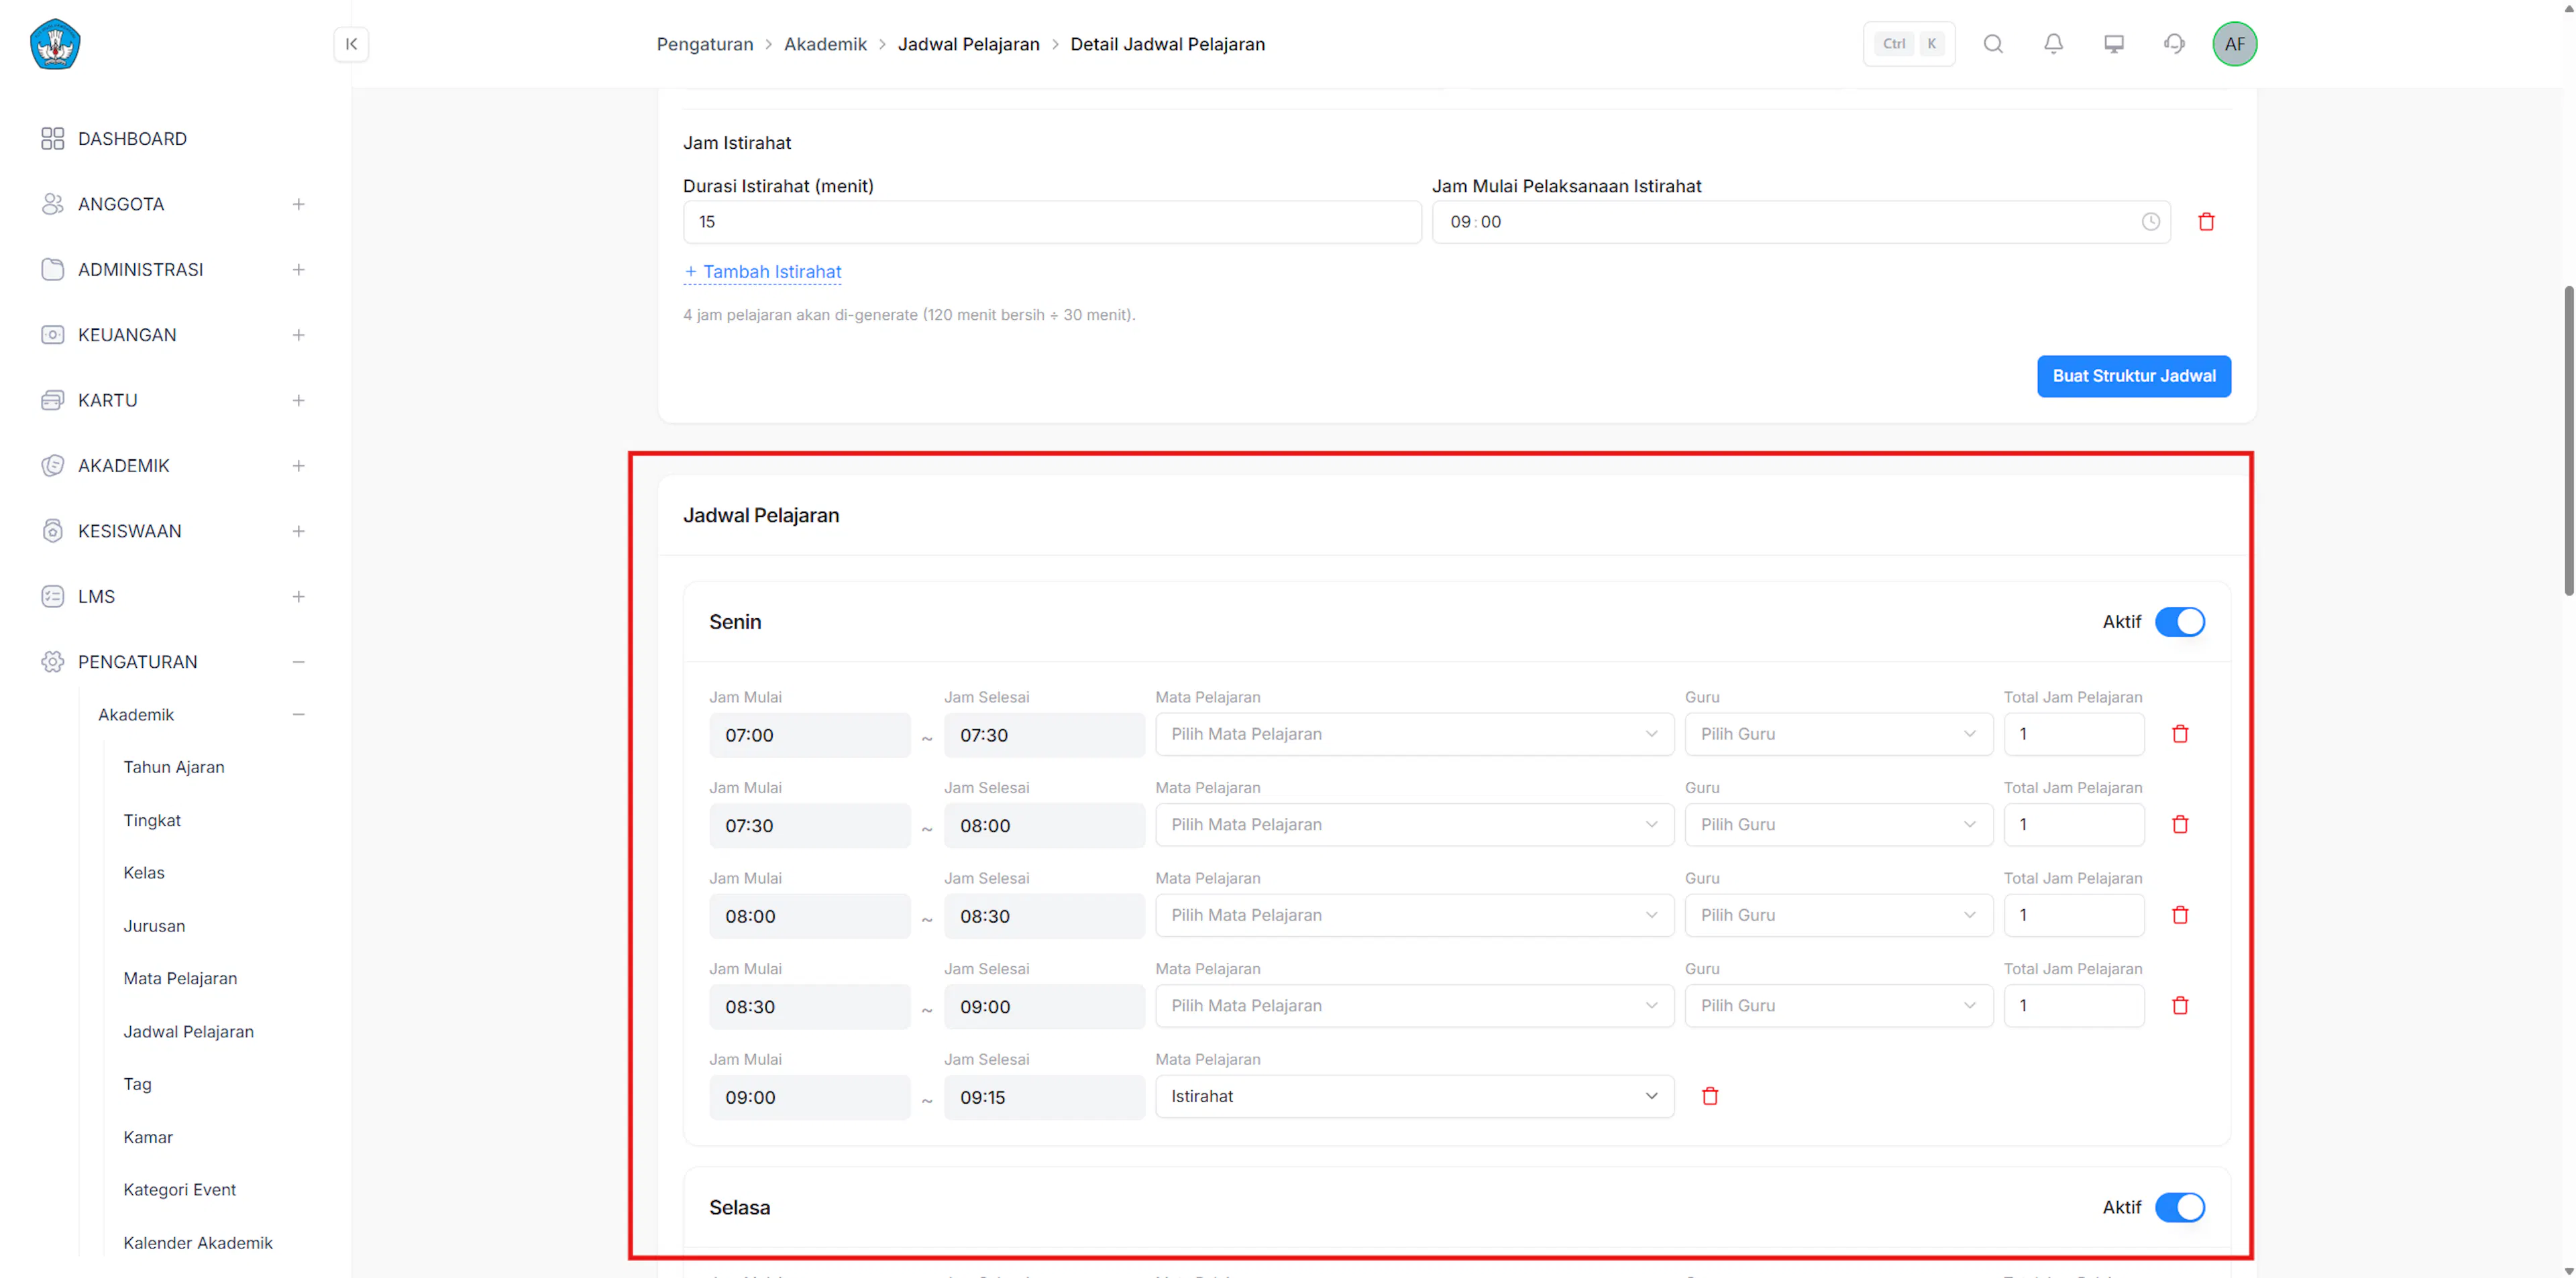This screenshot has height=1278, width=2576.
Task: Delete the 07:00 - 07:30 Senin lesson row
Action: (2180, 734)
